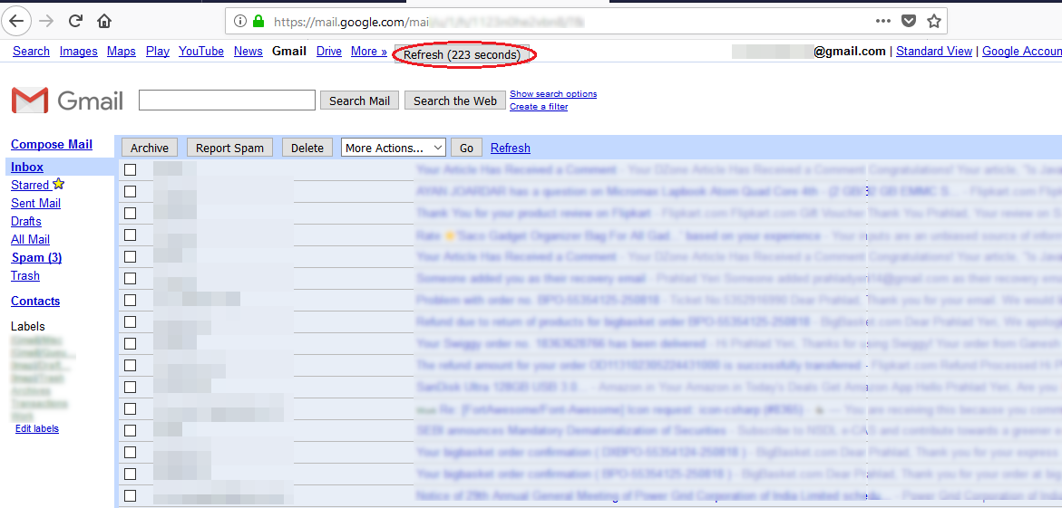
Task: Open site information icon in address bar
Action: pyautogui.click(x=239, y=21)
